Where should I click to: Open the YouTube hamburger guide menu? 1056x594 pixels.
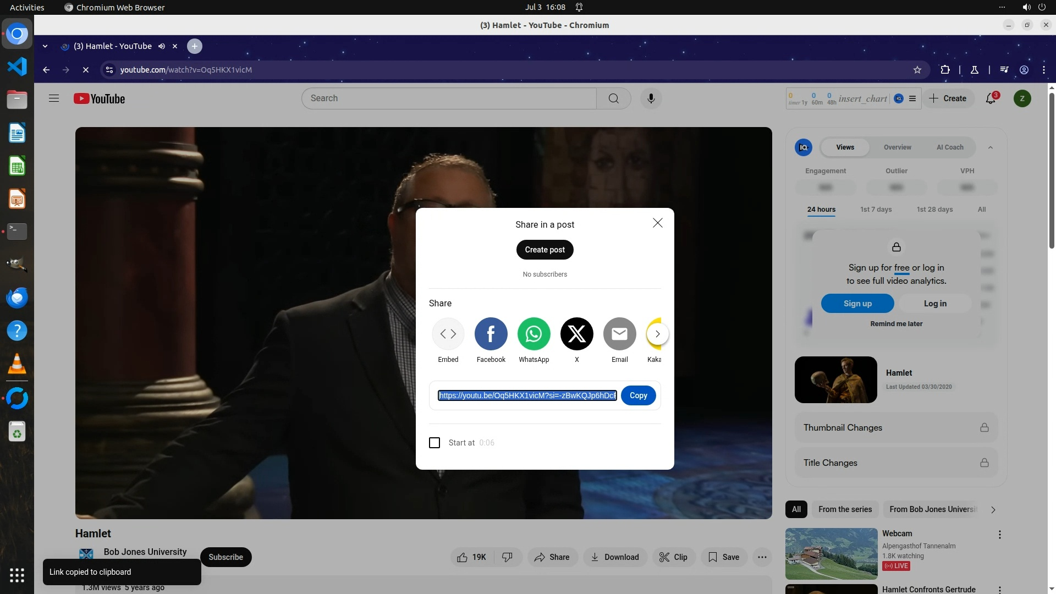(54, 98)
